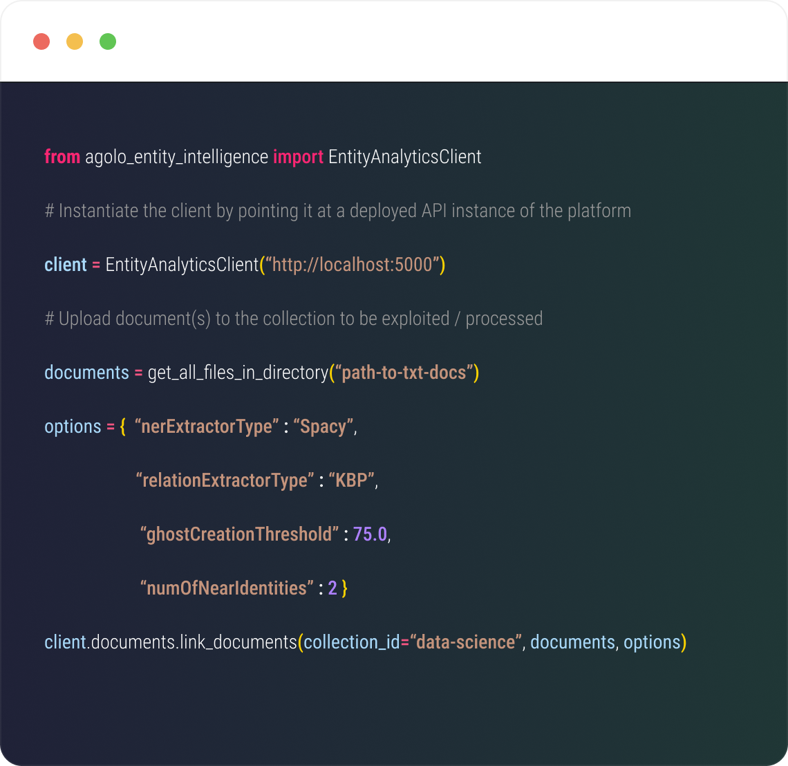Image resolution: width=788 pixels, height=766 pixels.
Task: Click the "nerExtractorType" dictionary key
Action: 207,427
